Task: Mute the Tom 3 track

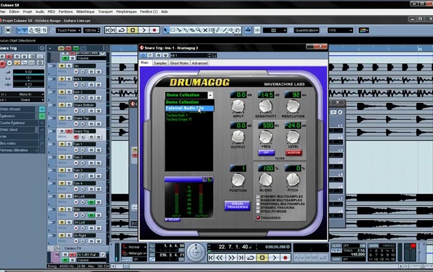Action: [62, 170]
